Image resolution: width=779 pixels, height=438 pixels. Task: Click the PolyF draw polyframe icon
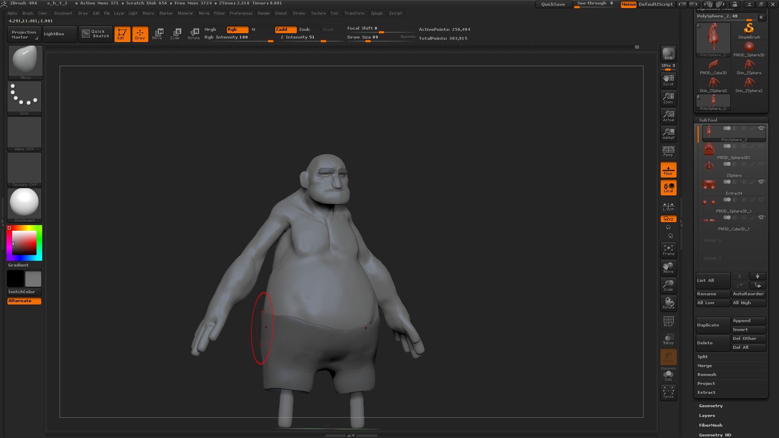coord(668,321)
